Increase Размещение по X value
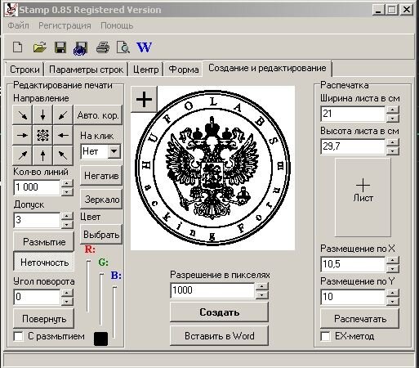The image size is (419, 368). pos(392,260)
